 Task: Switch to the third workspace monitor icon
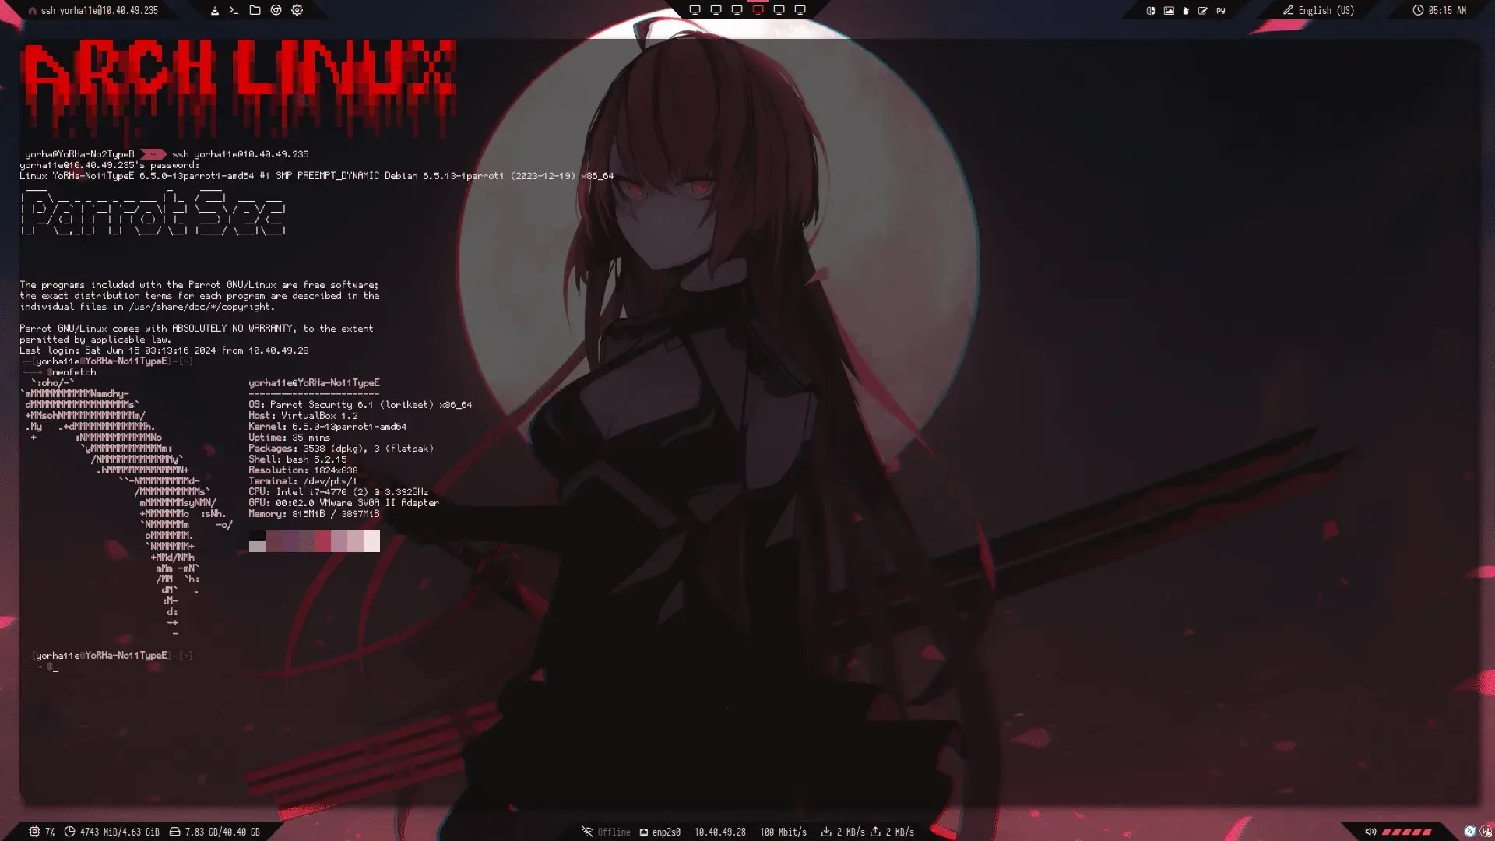(737, 10)
